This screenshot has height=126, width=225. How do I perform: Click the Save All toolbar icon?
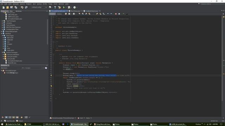click(x=16, y=7)
